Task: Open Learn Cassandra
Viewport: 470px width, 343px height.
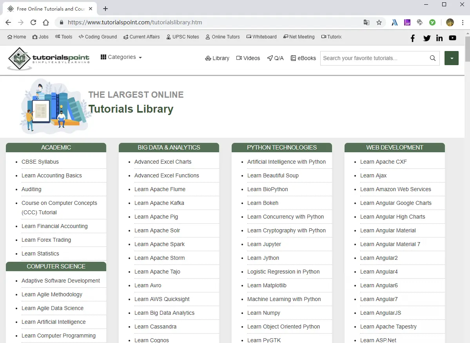Action: pos(155,327)
